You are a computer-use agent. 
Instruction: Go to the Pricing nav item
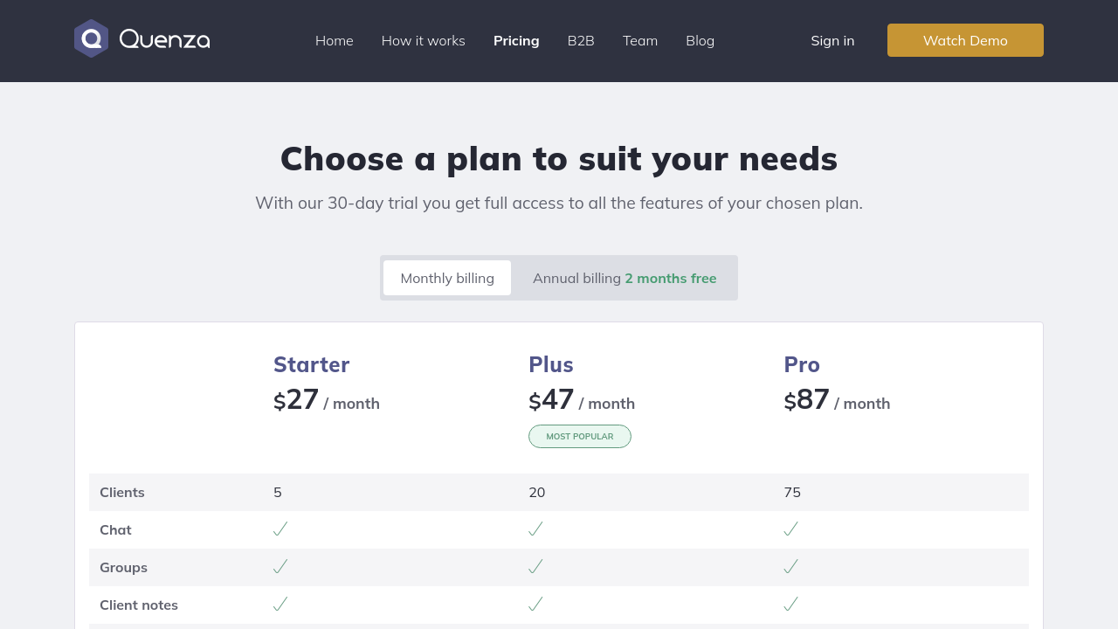(x=516, y=40)
